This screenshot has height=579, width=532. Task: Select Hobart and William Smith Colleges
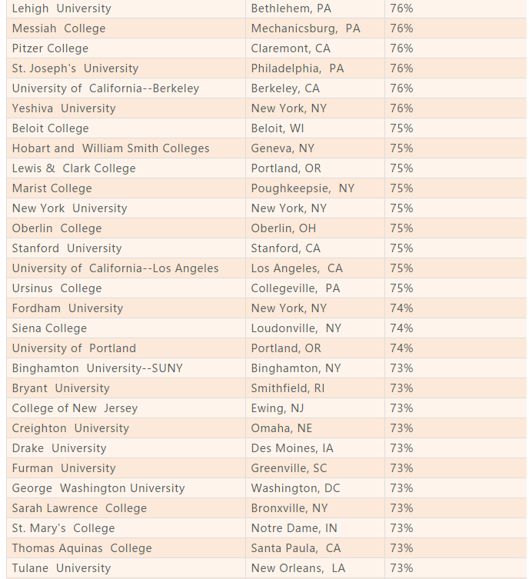tap(111, 148)
